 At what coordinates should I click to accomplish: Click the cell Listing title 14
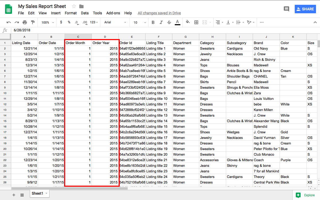click(x=159, y=121)
